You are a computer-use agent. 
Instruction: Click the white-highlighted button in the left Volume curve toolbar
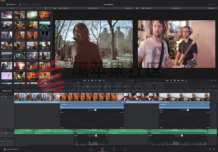[96, 135]
